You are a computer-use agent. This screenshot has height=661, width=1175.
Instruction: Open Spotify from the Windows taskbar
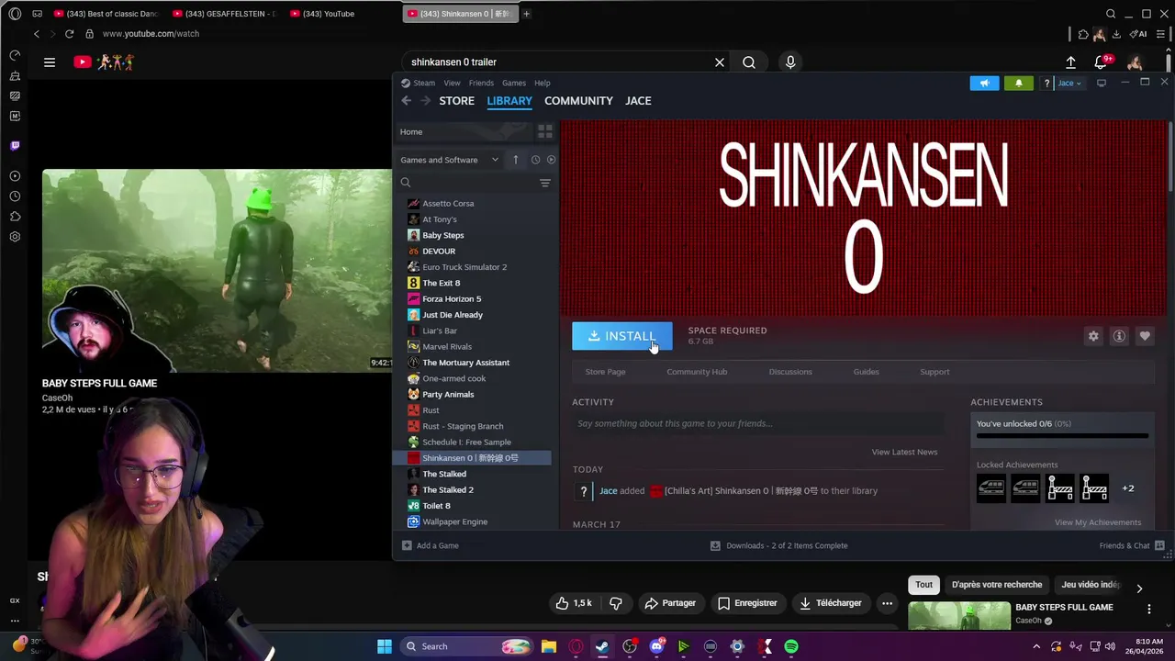791,646
